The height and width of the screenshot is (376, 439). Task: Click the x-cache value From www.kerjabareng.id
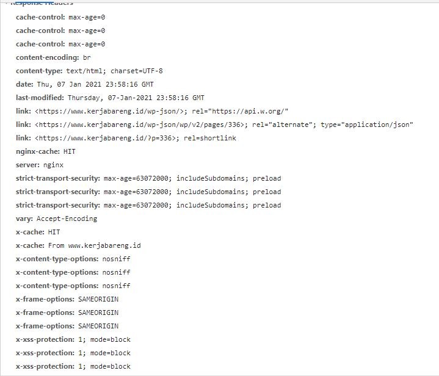[94, 245]
